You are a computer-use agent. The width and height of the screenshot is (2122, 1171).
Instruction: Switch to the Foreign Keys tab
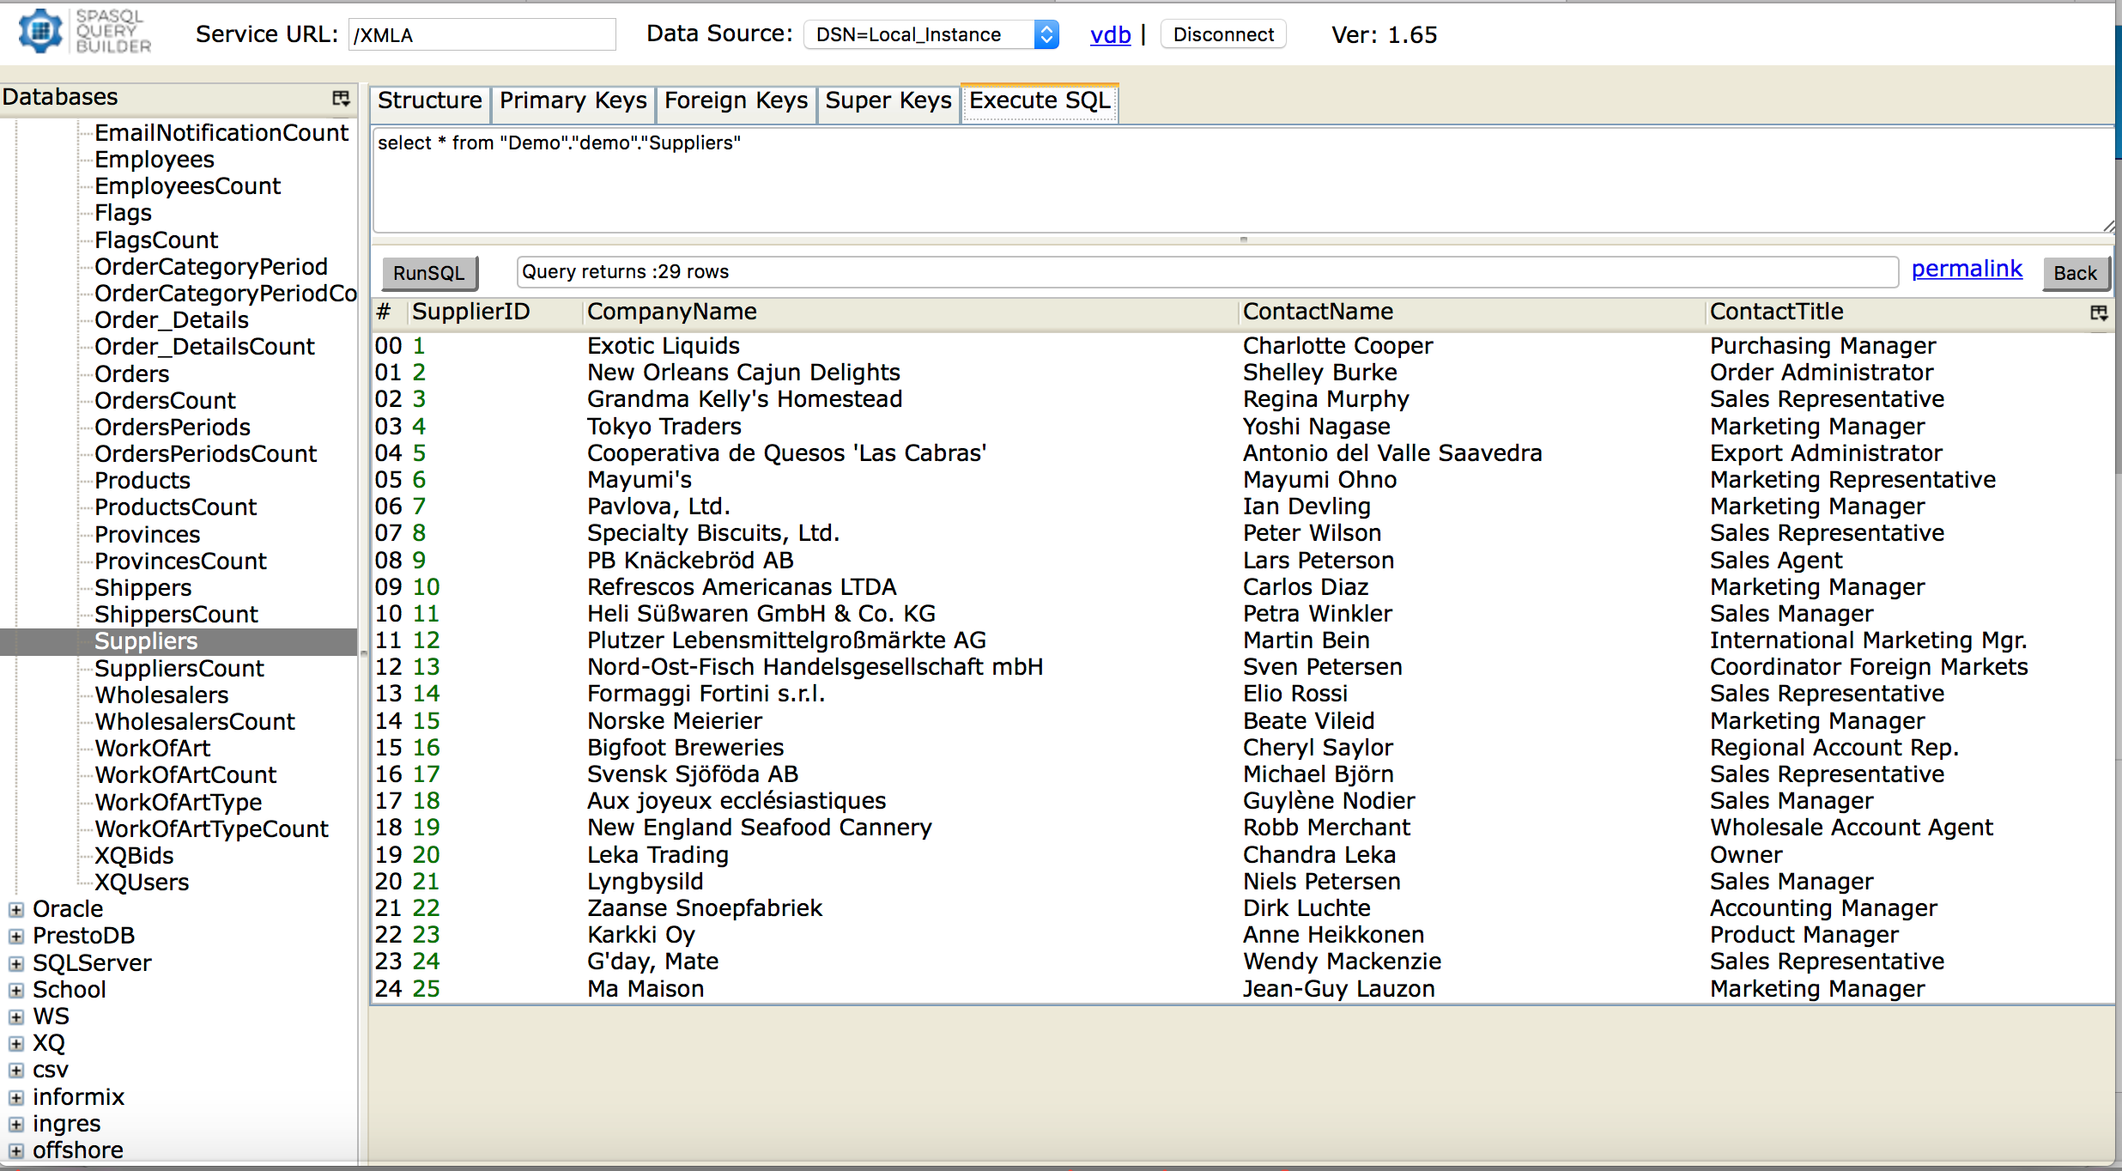[x=735, y=101]
